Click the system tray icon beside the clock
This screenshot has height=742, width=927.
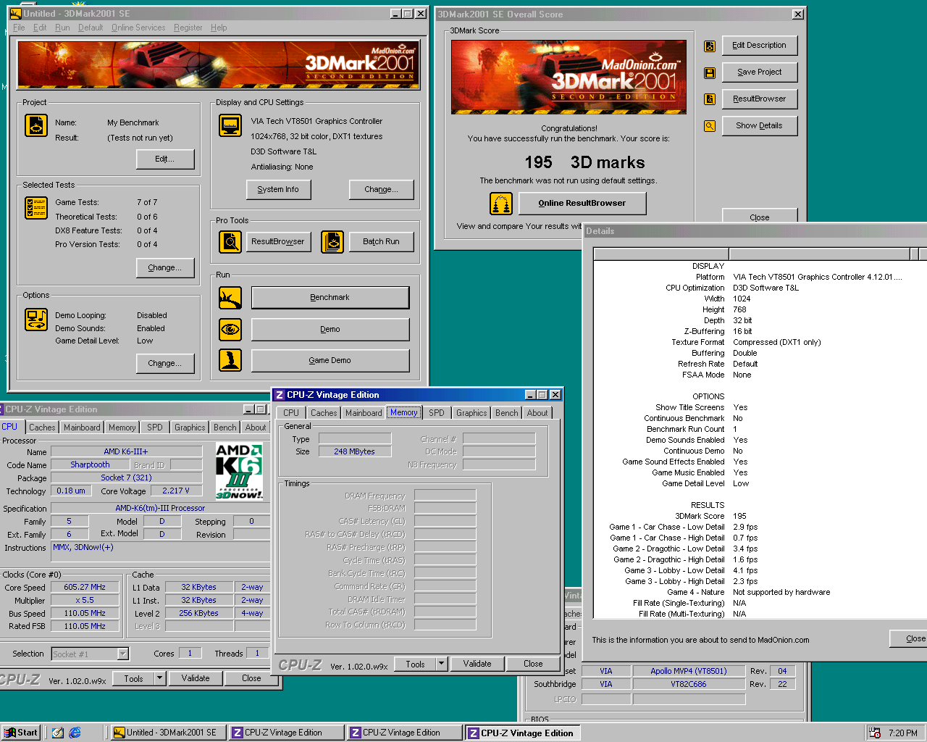[875, 733]
